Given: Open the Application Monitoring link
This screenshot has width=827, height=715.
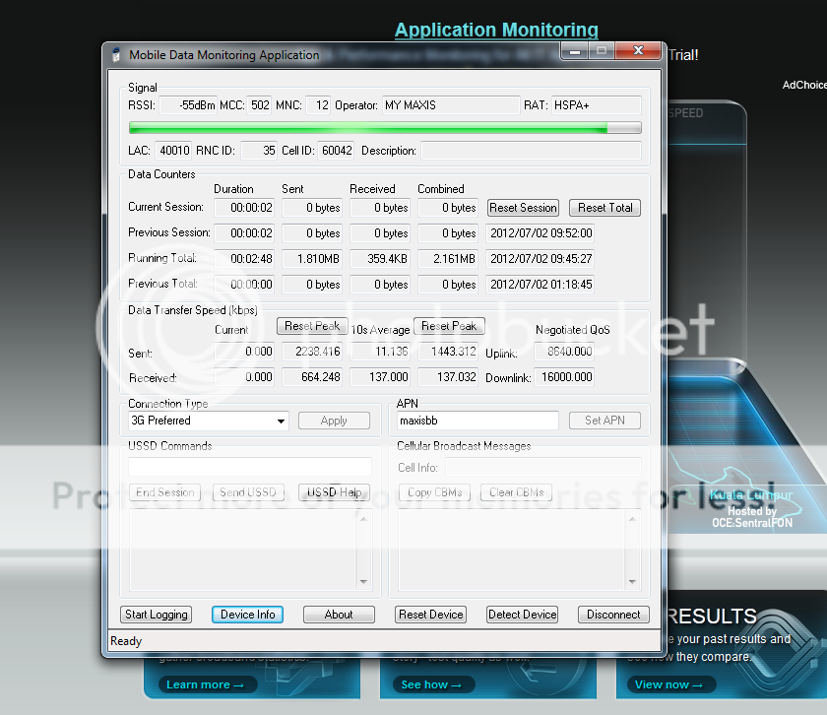Looking at the screenshot, I should 496,31.
